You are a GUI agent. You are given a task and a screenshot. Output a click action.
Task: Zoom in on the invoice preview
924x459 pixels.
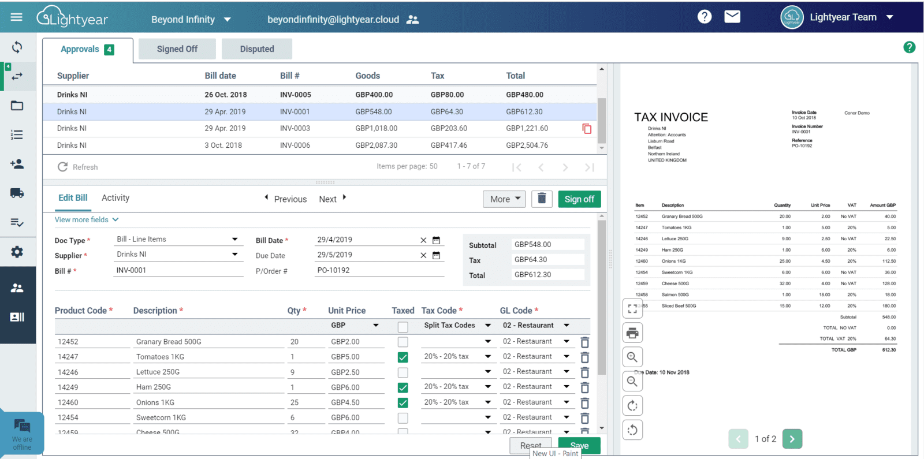coord(632,357)
